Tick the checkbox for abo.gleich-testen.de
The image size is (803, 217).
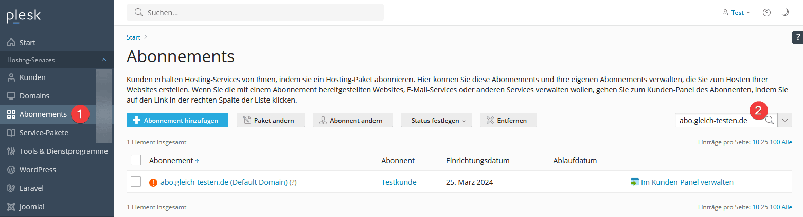136,182
